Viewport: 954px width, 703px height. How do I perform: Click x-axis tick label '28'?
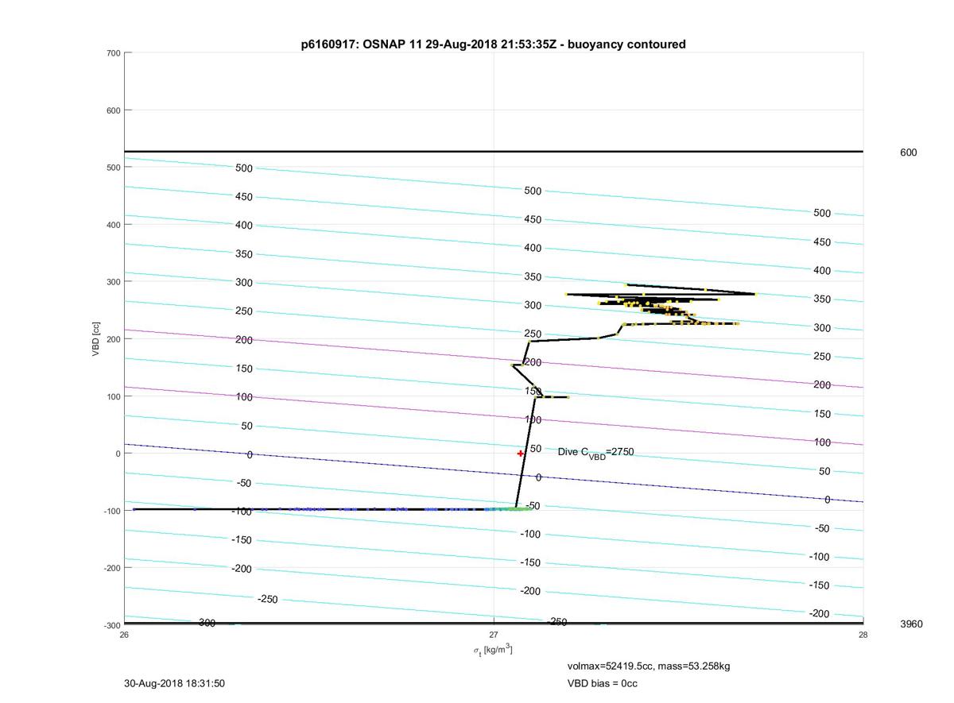[x=863, y=634]
